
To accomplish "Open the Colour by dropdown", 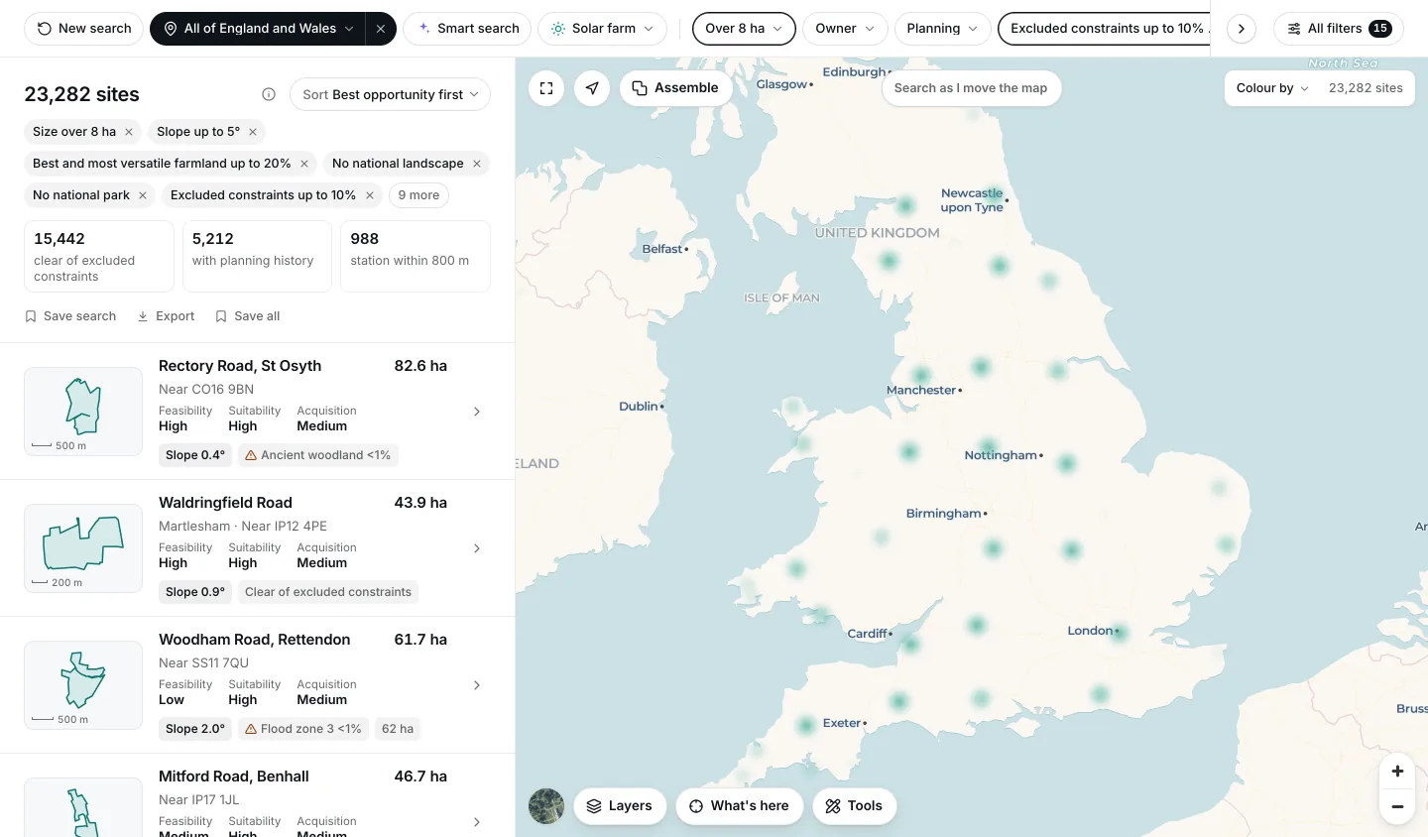I will coord(1272,88).
